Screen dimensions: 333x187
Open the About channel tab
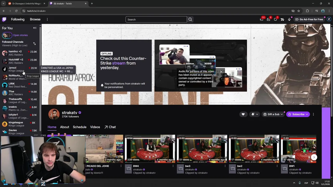(x=65, y=127)
